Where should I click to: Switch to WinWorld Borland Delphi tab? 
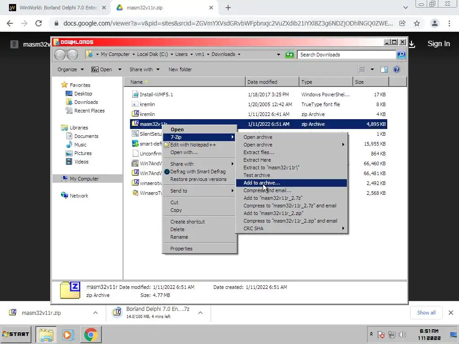tap(58, 8)
